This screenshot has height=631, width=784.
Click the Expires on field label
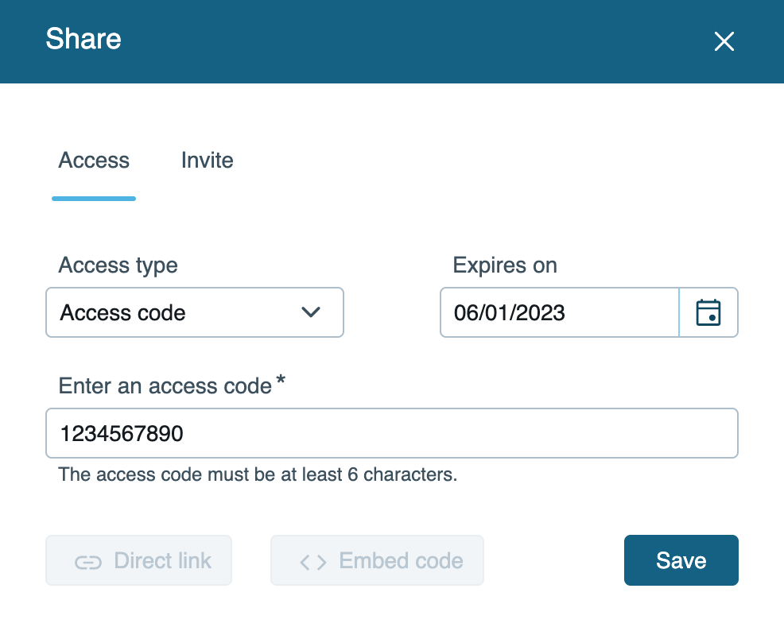click(505, 265)
